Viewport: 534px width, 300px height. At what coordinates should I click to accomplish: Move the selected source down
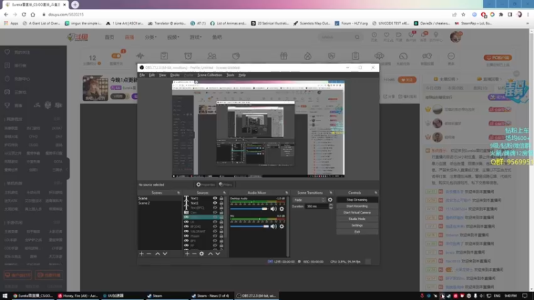(x=218, y=254)
